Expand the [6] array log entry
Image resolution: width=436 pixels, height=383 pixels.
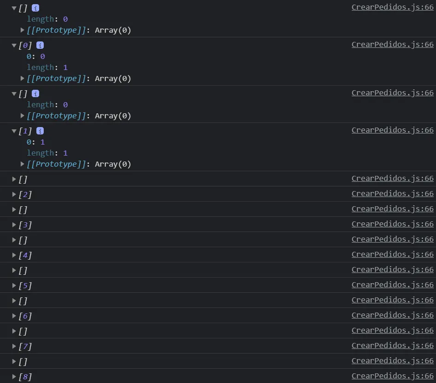click(x=14, y=316)
